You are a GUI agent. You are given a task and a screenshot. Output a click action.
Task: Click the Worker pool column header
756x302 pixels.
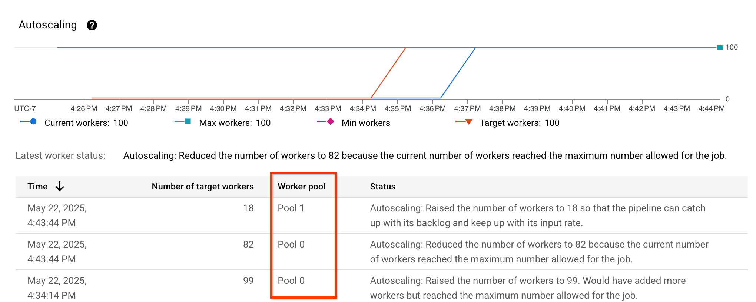pyautogui.click(x=301, y=187)
